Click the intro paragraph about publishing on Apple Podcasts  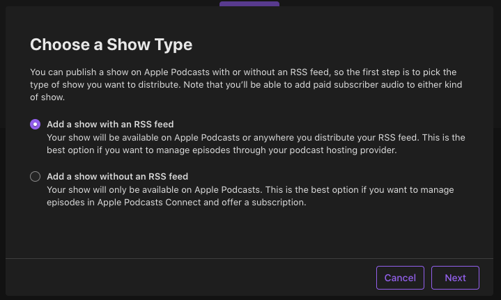point(246,85)
